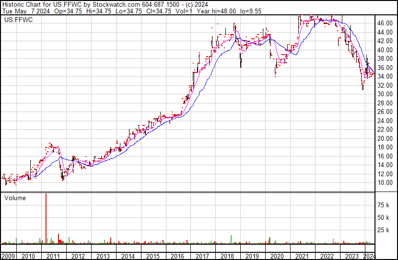The width and height of the screenshot is (398, 260).
Task: Click the 25 k volume axis label
Action: (x=383, y=231)
